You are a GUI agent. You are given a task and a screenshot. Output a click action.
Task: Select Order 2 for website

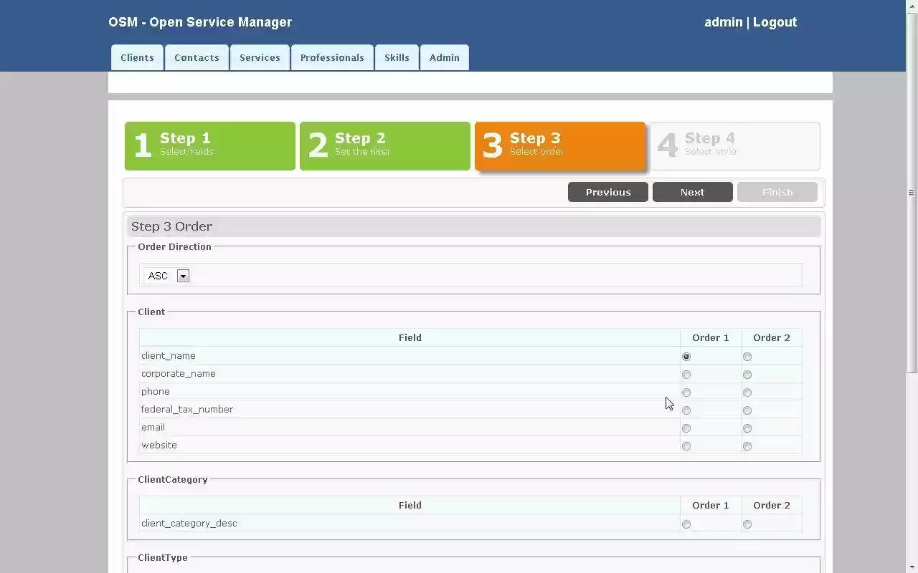(x=747, y=446)
